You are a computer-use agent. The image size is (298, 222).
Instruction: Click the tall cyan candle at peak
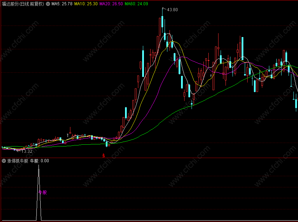pyautogui.click(x=162, y=22)
